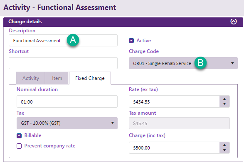Enable Prevent company rate option

(19, 146)
